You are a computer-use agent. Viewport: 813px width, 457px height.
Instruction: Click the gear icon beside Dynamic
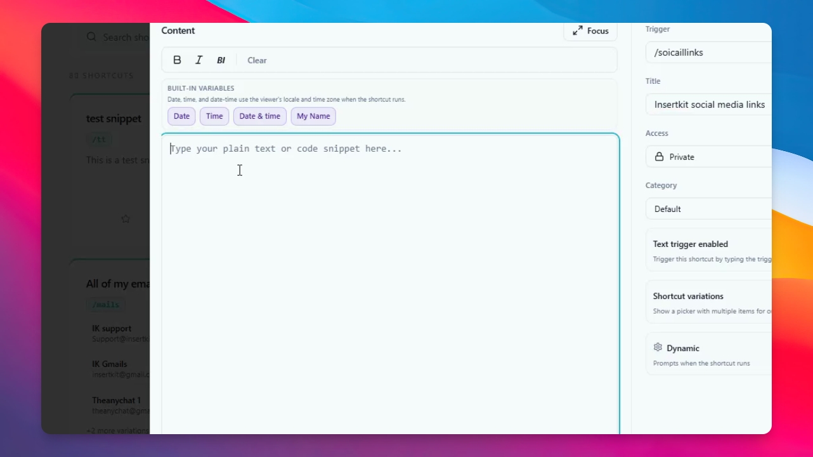coord(658,347)
